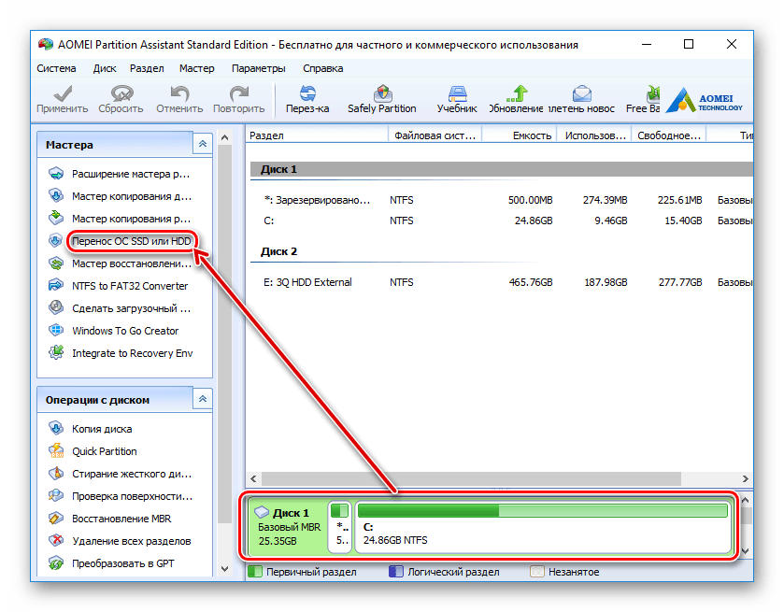784x612 pixels.
Task: Select the C: partition row in list
Action: 502,221
